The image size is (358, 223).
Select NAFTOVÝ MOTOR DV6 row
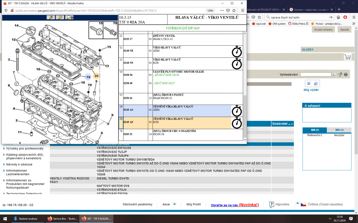point(172,186)
